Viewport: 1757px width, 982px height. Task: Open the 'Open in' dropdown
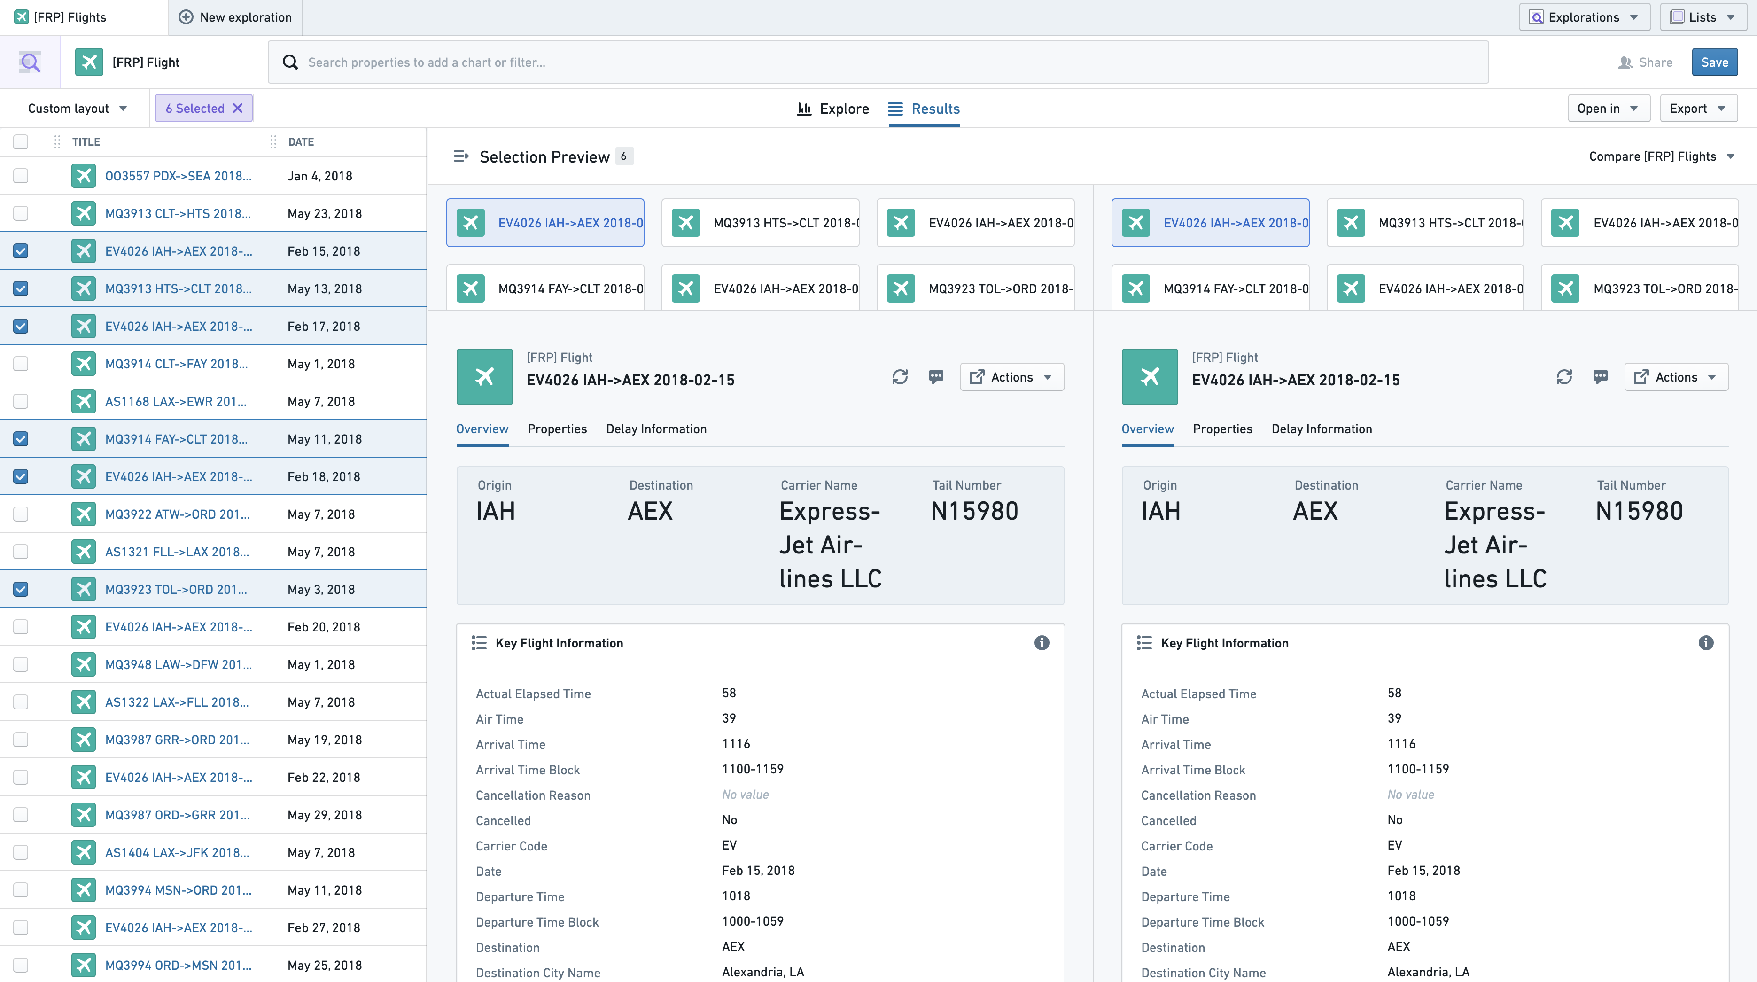[x=1608, y=109]
